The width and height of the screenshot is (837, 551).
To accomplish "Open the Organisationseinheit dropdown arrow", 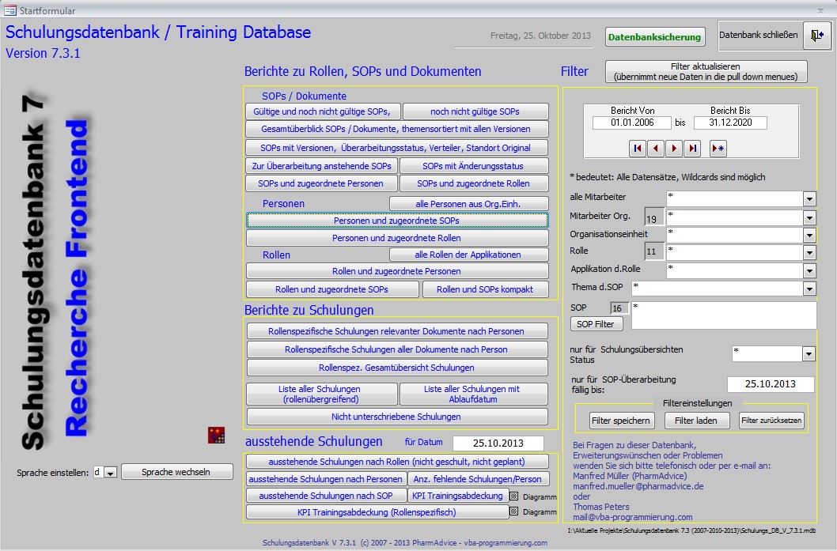I will click(809, 235).
